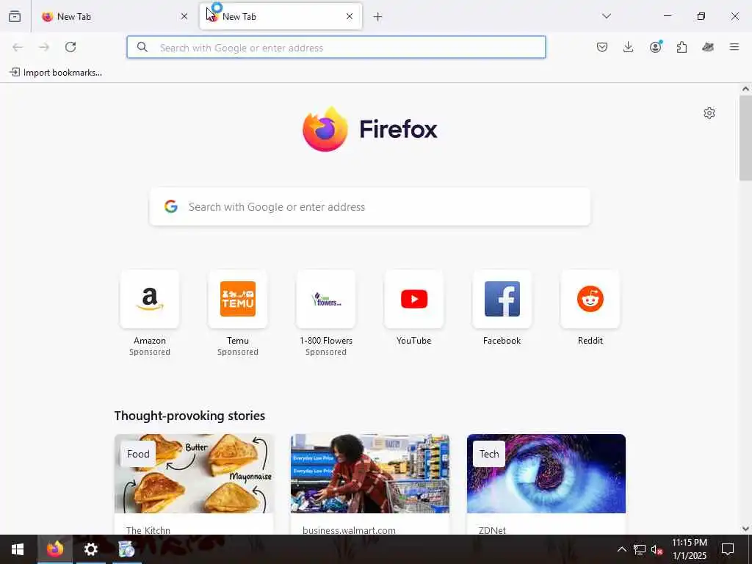Image resolution: width=752 pixels, height=564 pixels.
Task: Open the business.walmart.com story card
Action: pyautogui.click(x=370, y=485)
